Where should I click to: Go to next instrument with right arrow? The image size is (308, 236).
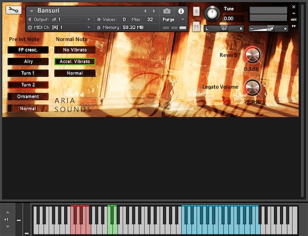154,11
